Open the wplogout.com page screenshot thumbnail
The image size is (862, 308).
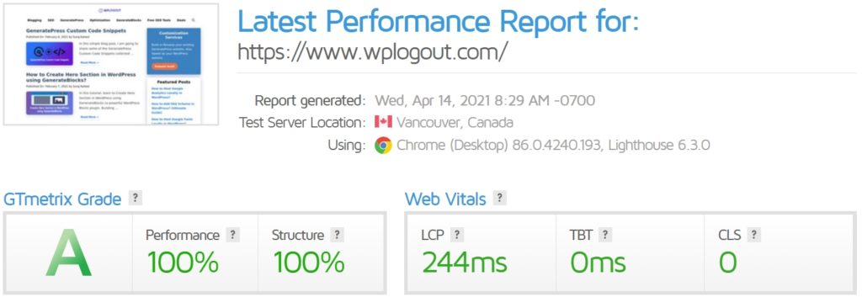(111, 64)
